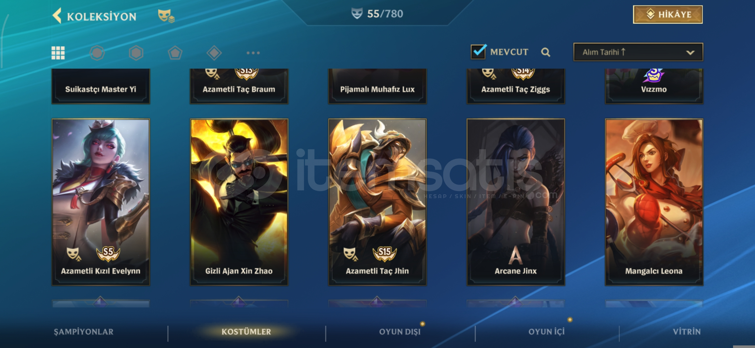Select the diamond rarity filter
Image resolution: width=755 pixels, height=348 pixels.
[214, 53]
